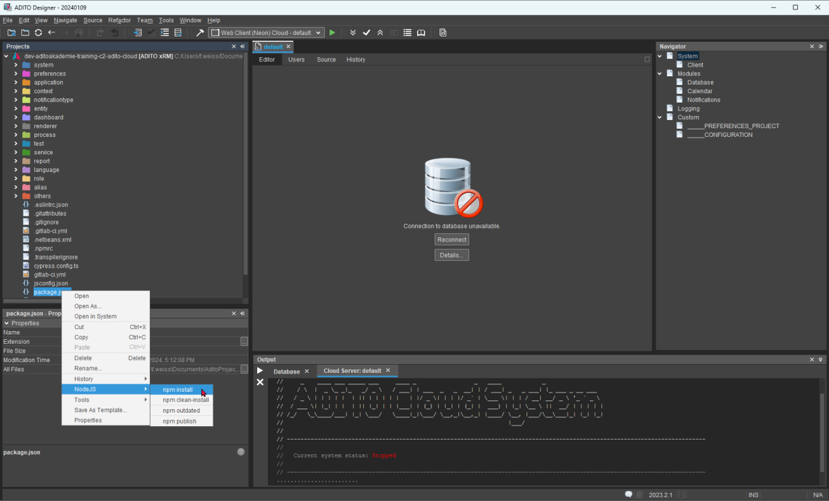Choose Rename... from the context menu

tap(88, 368)
